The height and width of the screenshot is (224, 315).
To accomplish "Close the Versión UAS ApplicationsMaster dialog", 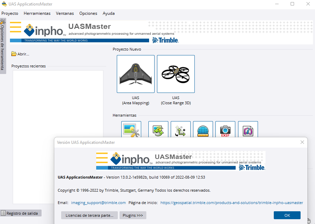I will 302,142.
